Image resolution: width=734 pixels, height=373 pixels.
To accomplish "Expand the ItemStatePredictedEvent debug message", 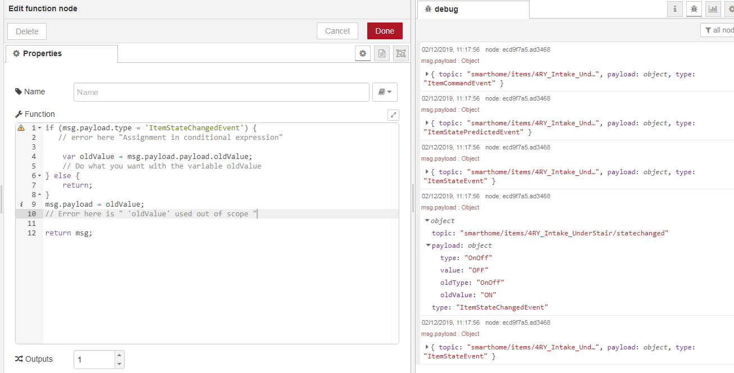I will click(427, 123).
